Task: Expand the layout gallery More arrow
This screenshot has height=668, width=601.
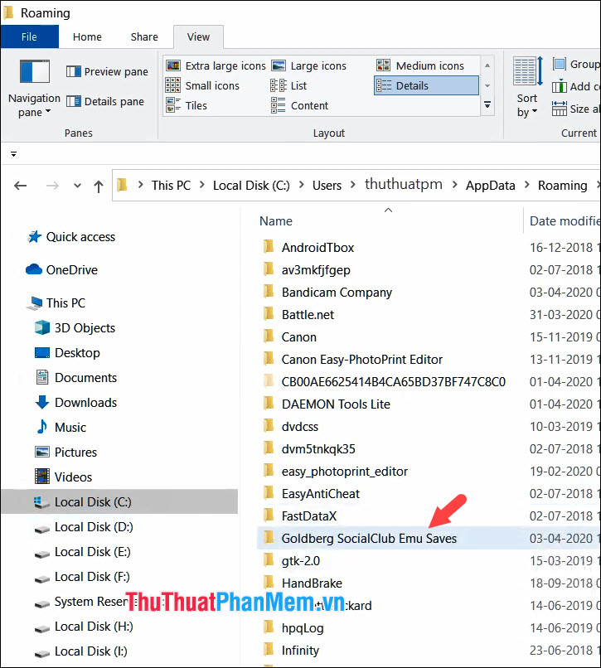Action: coord(487,104)
